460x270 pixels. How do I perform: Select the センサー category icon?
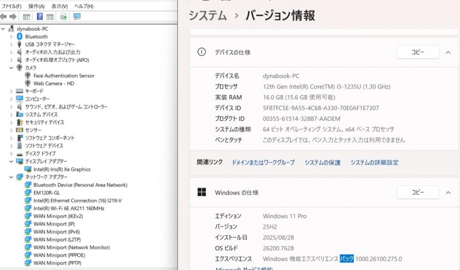(x=19, y=130)
